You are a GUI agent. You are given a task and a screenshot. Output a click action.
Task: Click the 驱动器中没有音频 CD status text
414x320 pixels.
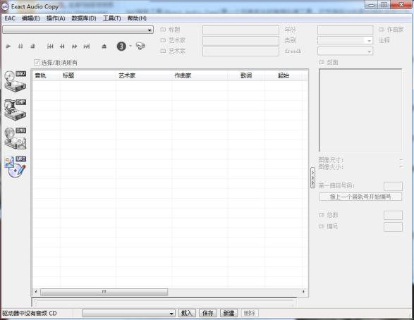(30, 313)
